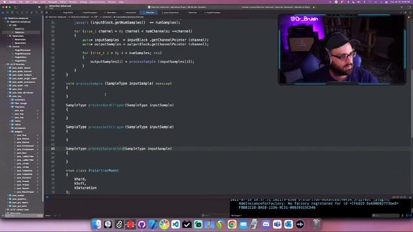
Task: Open the Product menu
Action: pos(73,1)
